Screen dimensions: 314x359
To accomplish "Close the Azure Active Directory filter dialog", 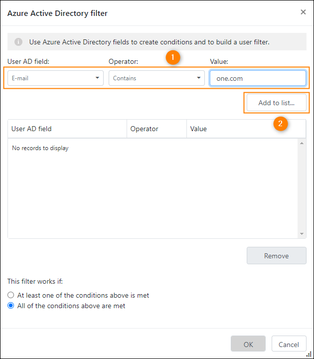I will (x=303, y=12).
